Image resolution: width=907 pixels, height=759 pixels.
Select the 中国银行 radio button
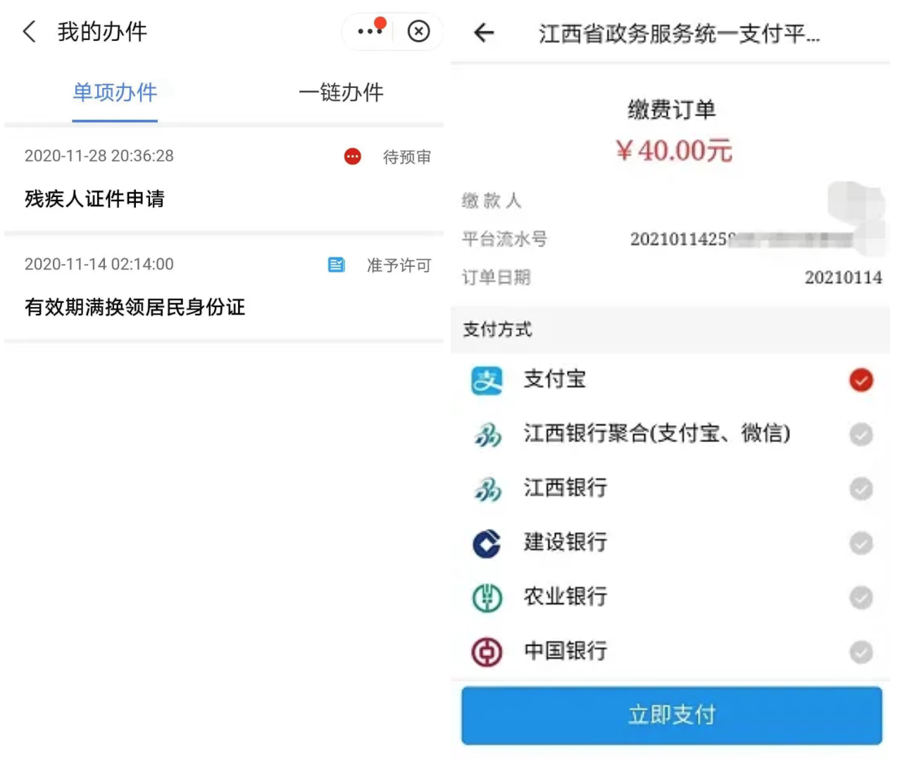[861, 652]
